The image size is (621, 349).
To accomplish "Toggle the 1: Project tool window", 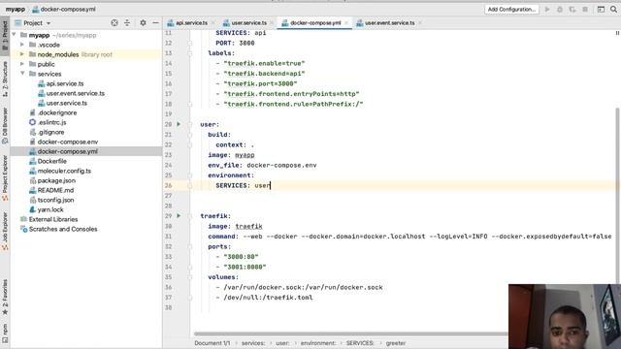I will (5, 35).
